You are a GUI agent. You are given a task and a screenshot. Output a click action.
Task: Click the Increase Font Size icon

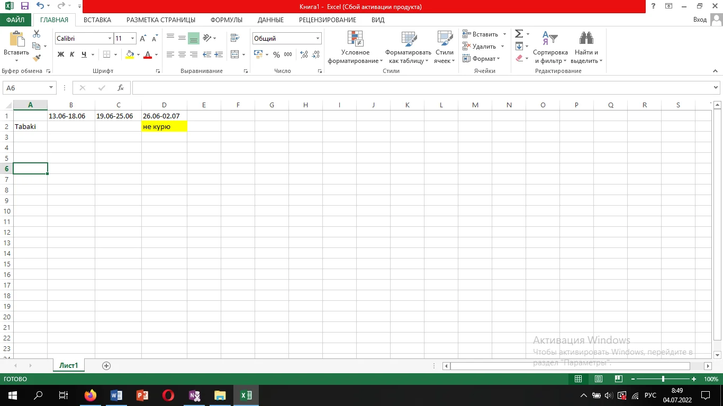click(x=143, y=39)
